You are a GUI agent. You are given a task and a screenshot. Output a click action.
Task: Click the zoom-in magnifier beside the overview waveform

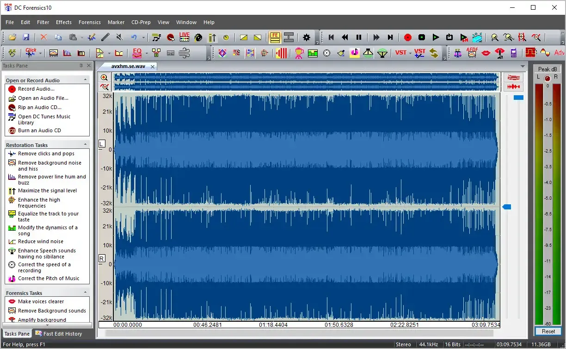click(105, 78)
